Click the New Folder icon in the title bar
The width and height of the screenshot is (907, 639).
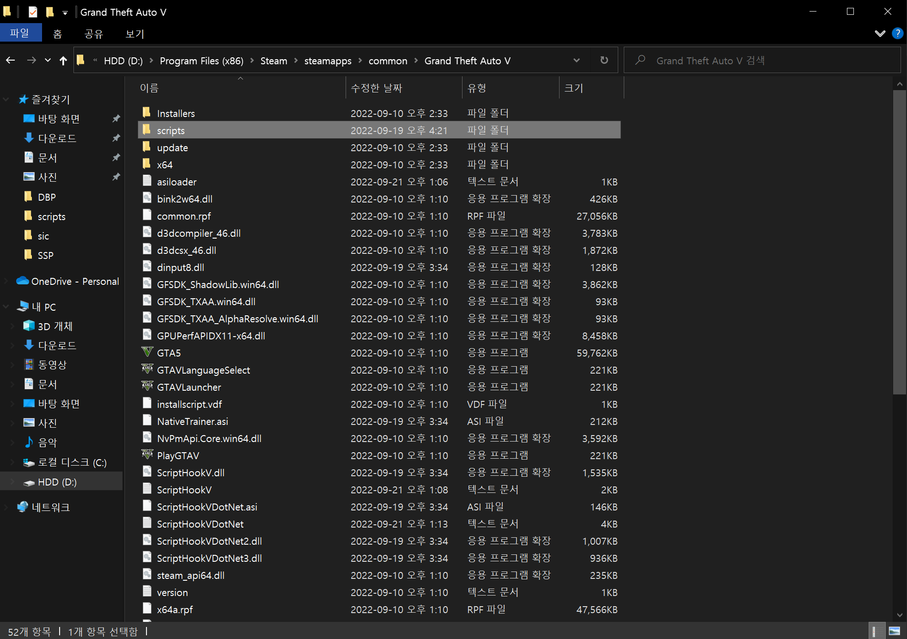49,12
